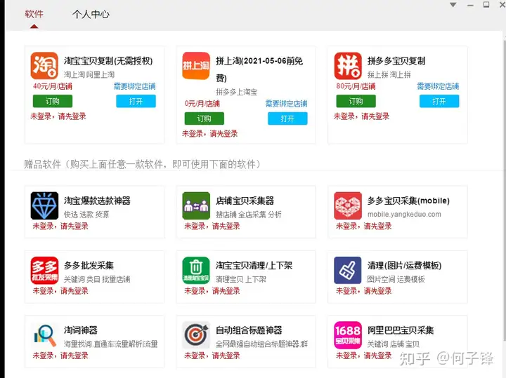Select the 淘宝宝贝复制(无需授权) title
Image resolution: width=506 pixels, height=378 pixels.
[108, 61]
